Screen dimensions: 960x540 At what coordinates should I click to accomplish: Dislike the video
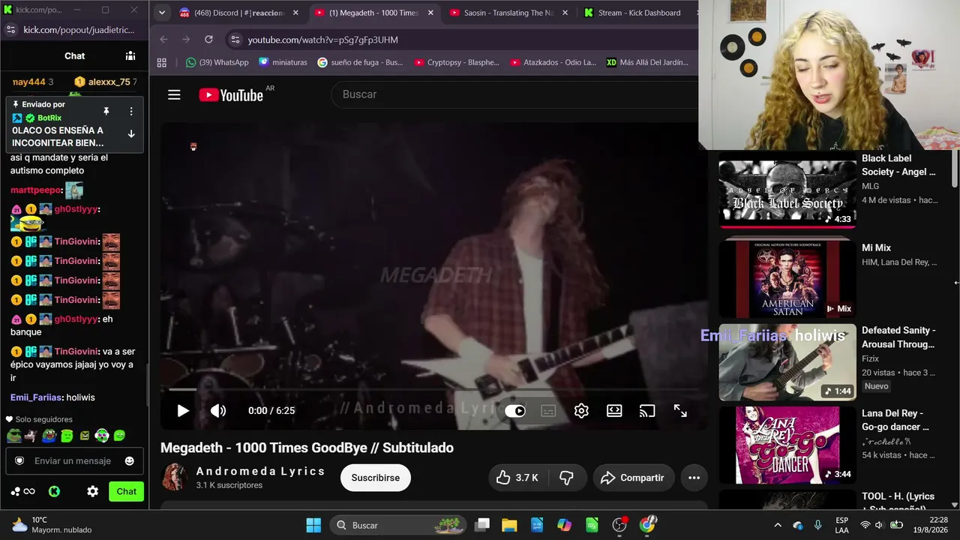pos(567,478)
